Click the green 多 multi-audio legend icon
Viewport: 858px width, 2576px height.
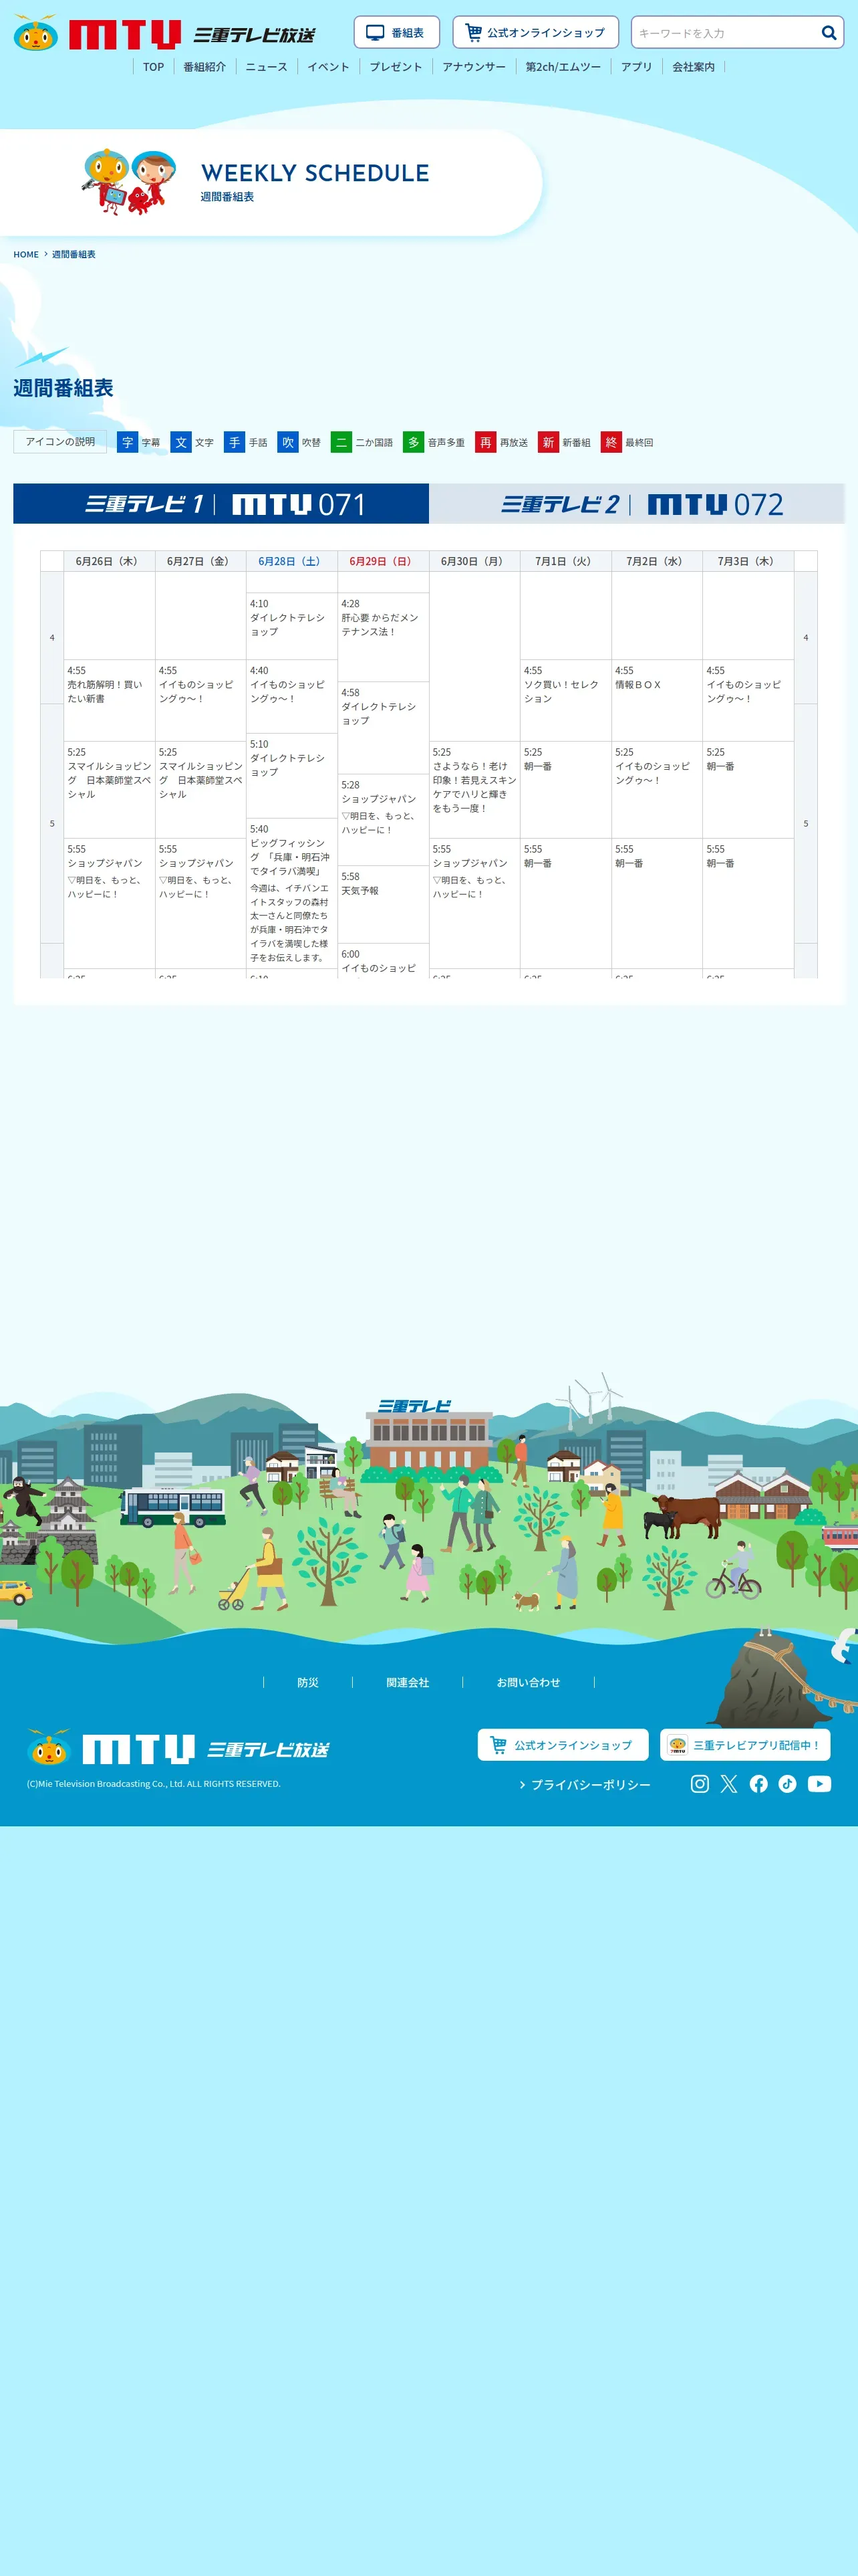(414, 442)
